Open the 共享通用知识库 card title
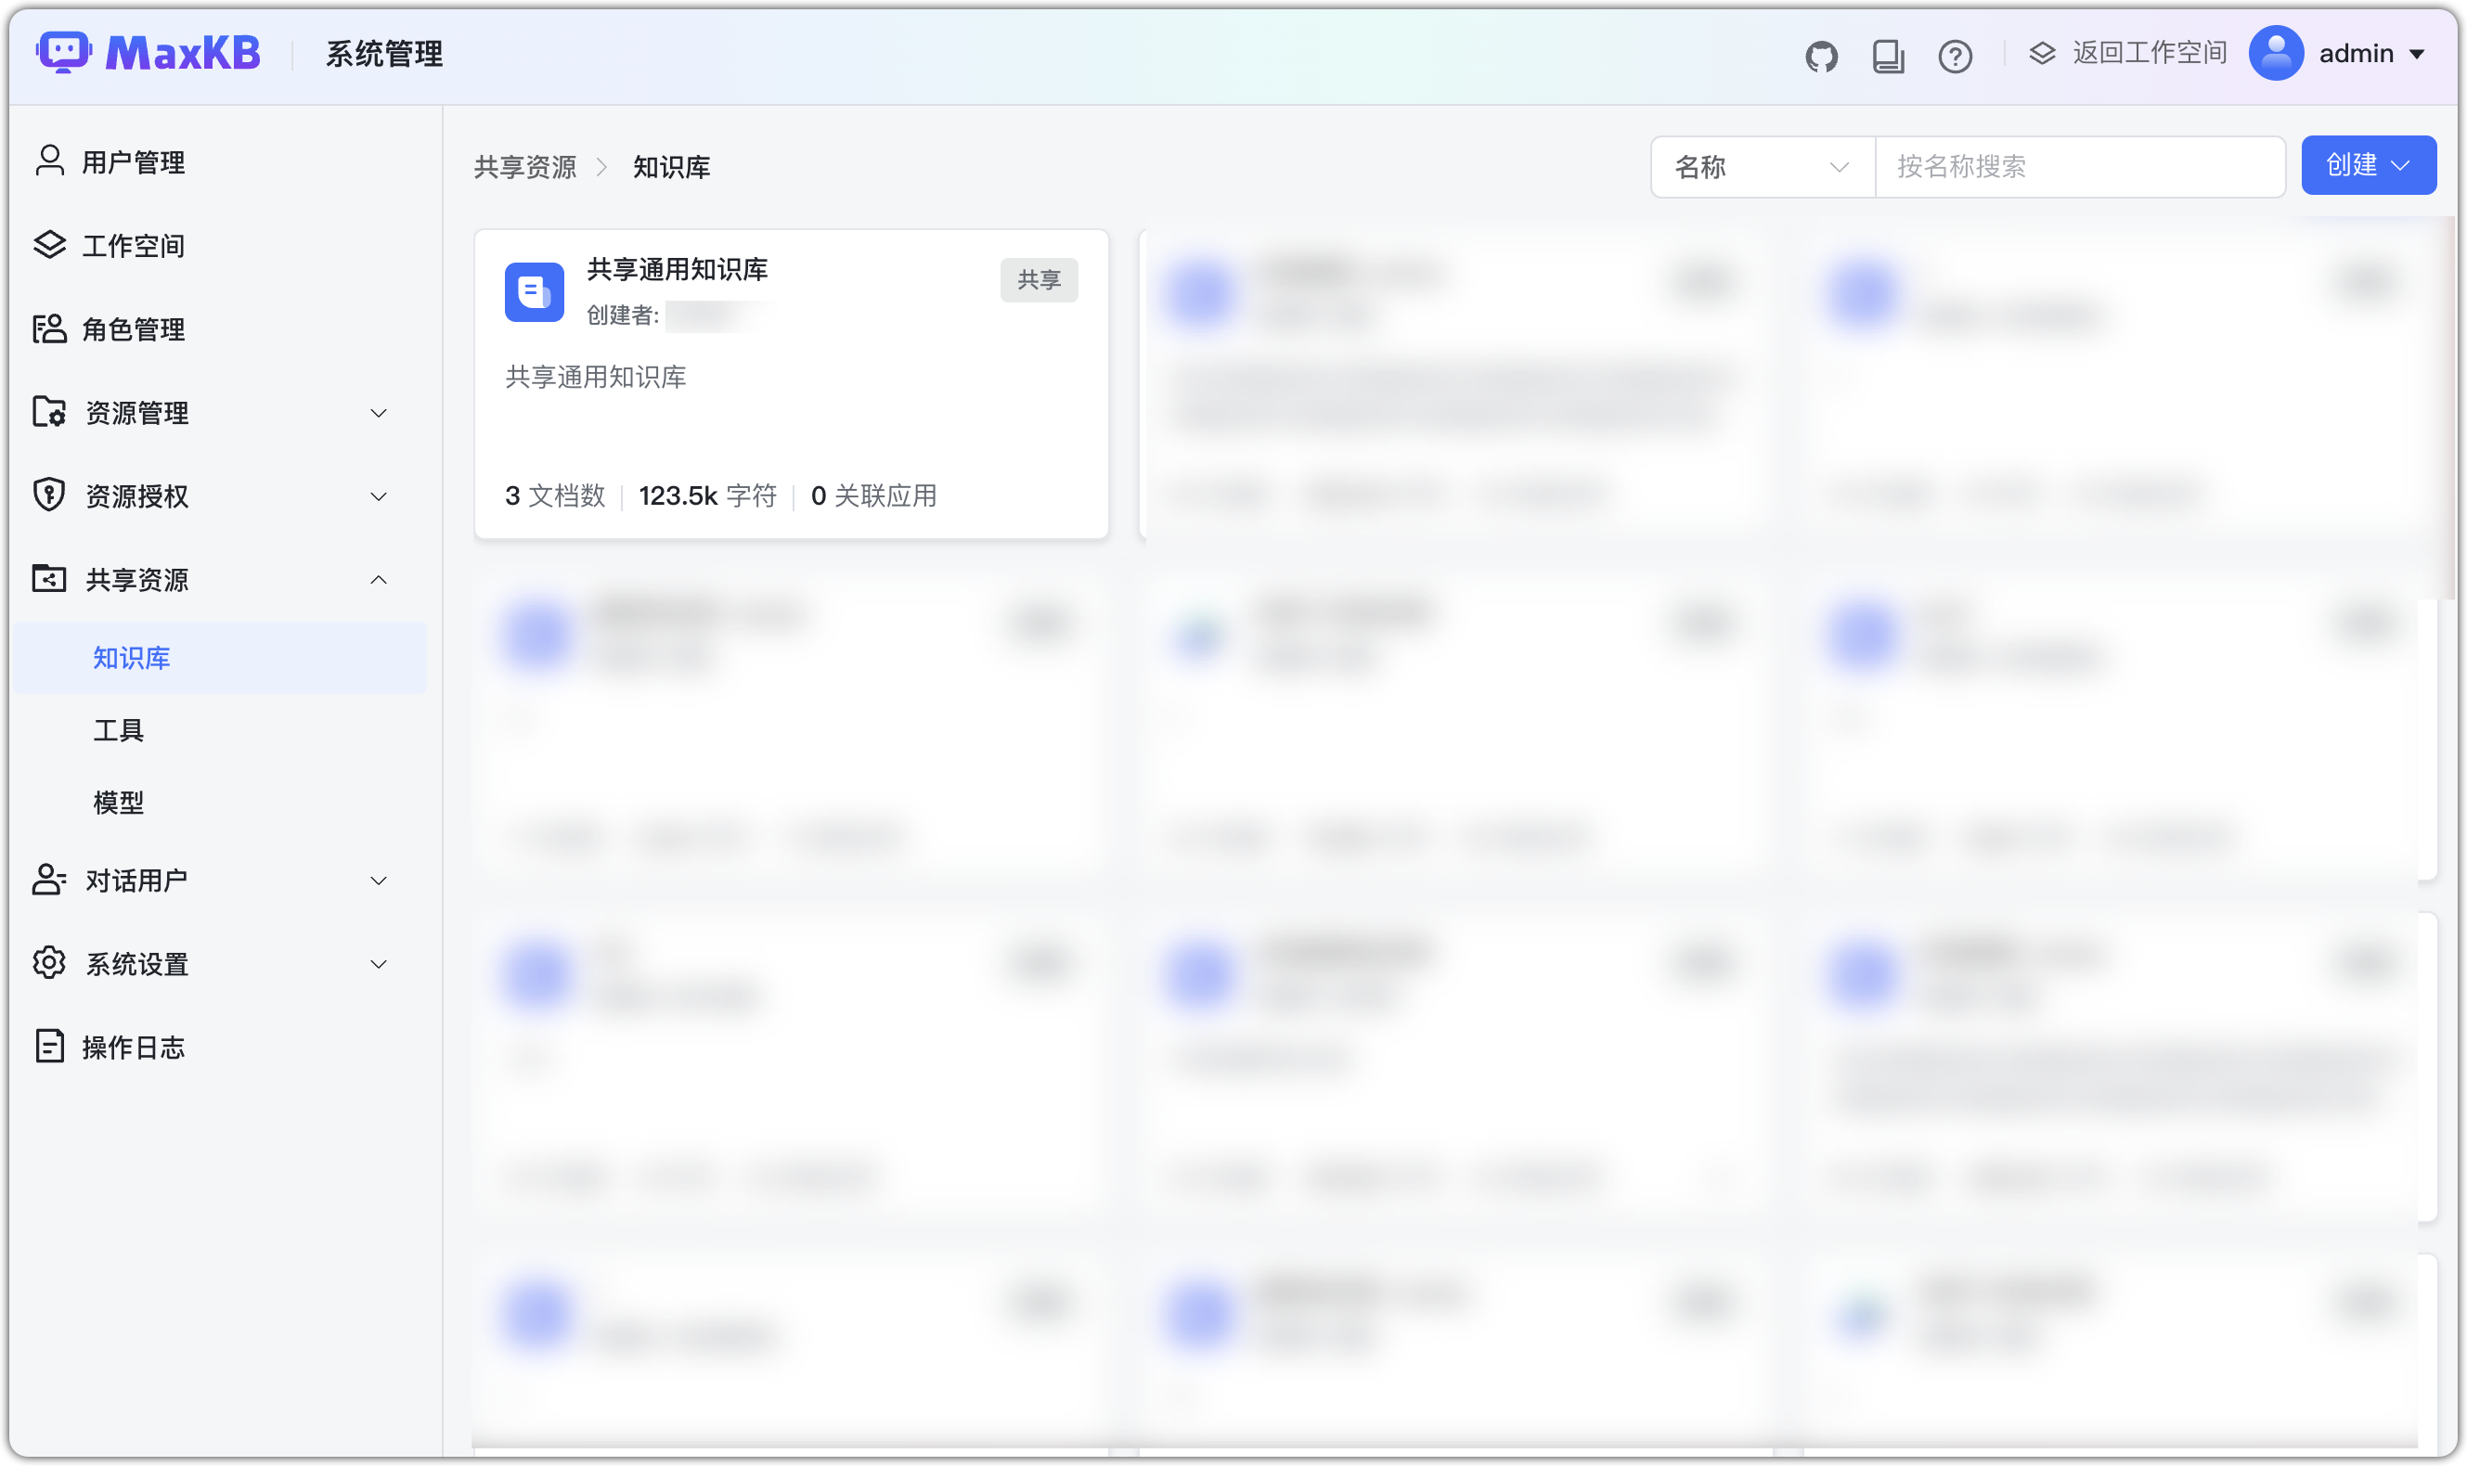Screen dimensions: 2467x1466 [x=677, y=270]
